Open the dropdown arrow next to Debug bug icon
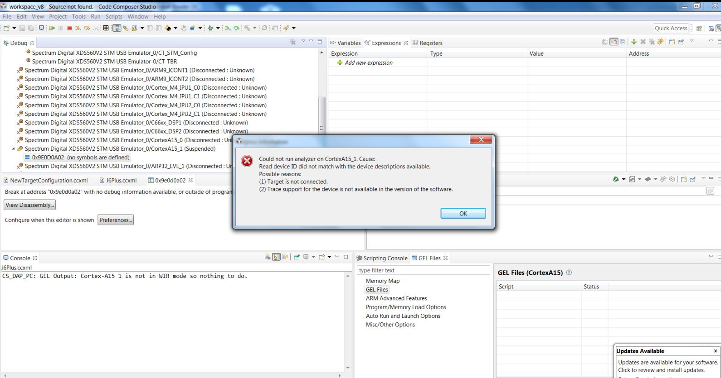 [x=218, y=28]
